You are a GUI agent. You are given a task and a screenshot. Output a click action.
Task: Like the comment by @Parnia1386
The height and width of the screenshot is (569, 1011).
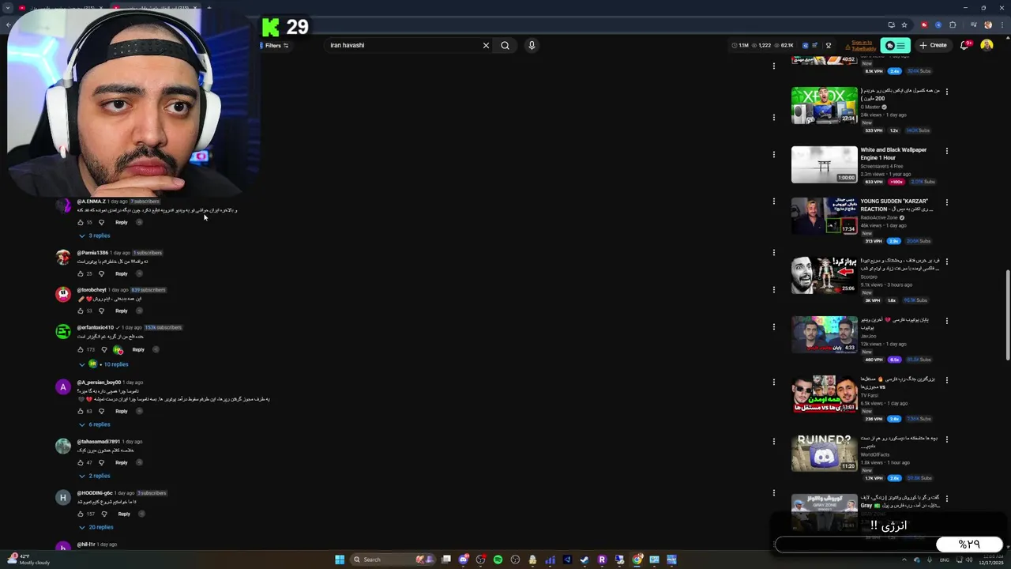[80, 273]
